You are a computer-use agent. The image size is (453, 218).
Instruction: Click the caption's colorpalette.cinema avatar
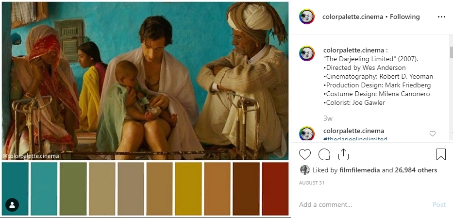tap(306, 53)
